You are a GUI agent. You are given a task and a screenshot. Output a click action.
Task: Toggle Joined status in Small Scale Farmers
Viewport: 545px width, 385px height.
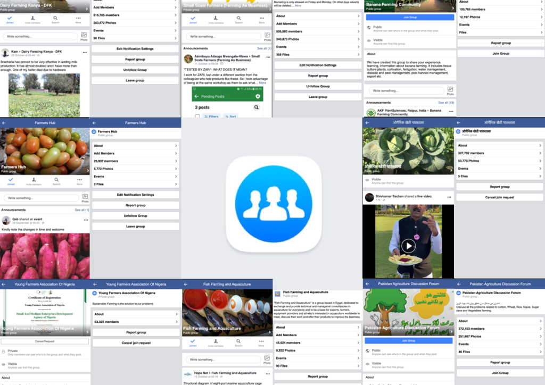tap(193, 20)
